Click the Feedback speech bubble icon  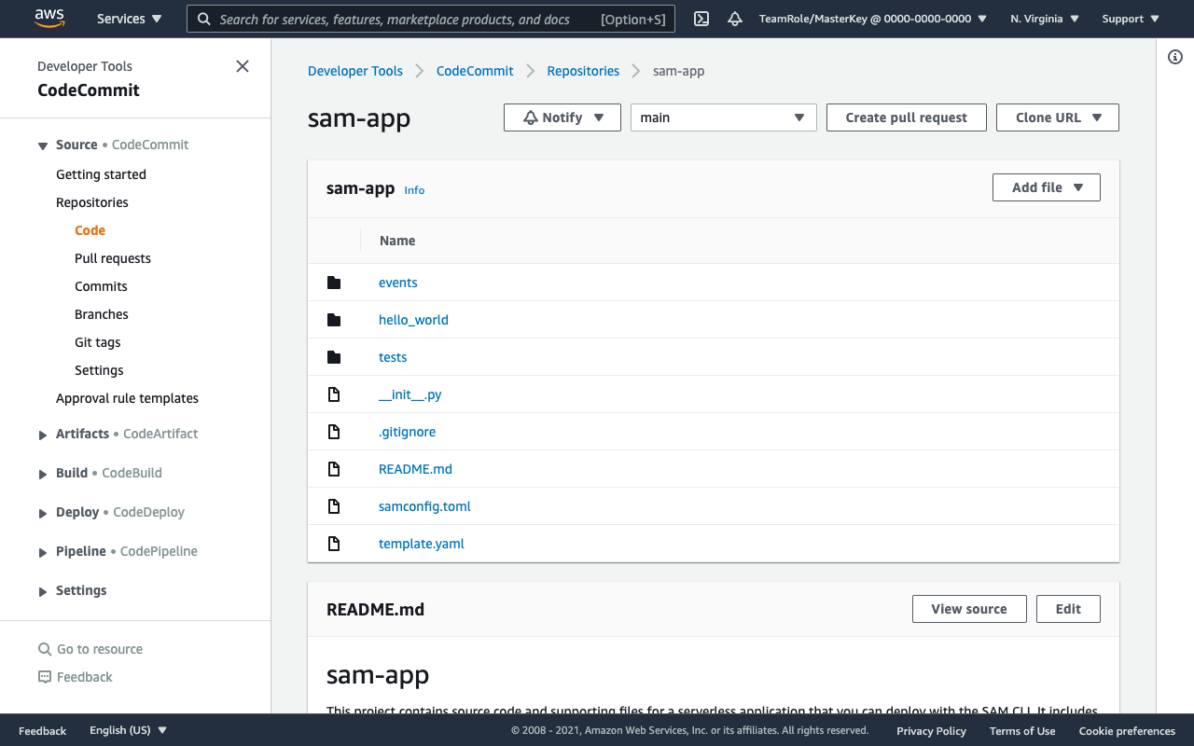click(44, 677)
